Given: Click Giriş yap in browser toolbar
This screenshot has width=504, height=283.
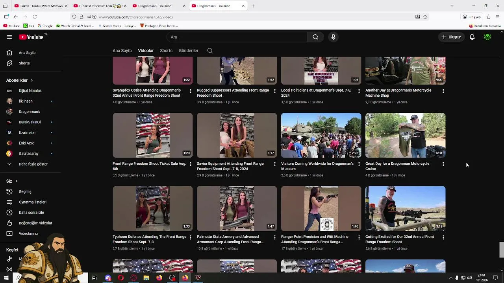Looking at the screenshot, I should pos(472,17).
